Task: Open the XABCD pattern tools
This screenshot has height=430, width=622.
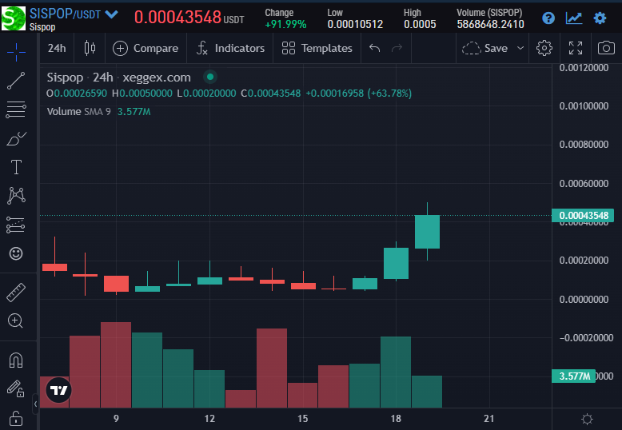Action: [16, 195]
